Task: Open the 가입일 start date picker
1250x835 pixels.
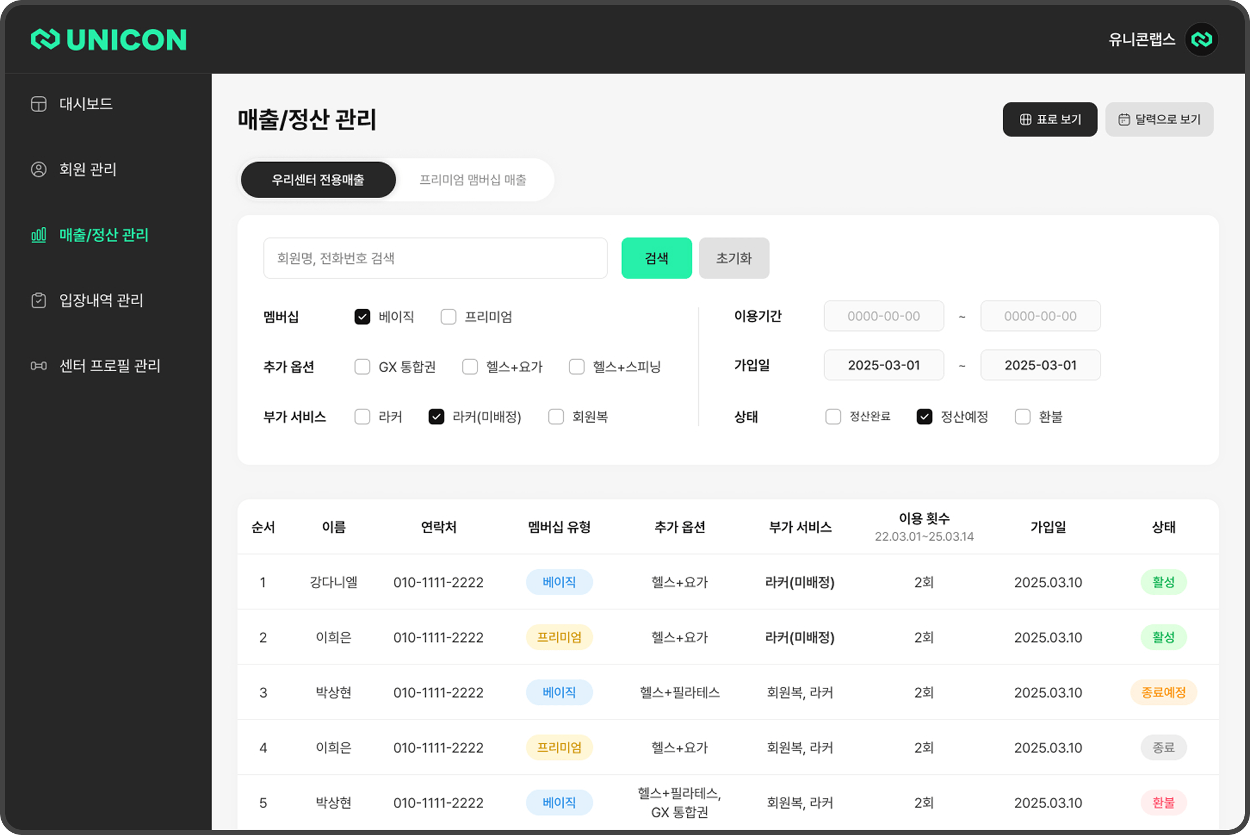Action: click(883, 365)
